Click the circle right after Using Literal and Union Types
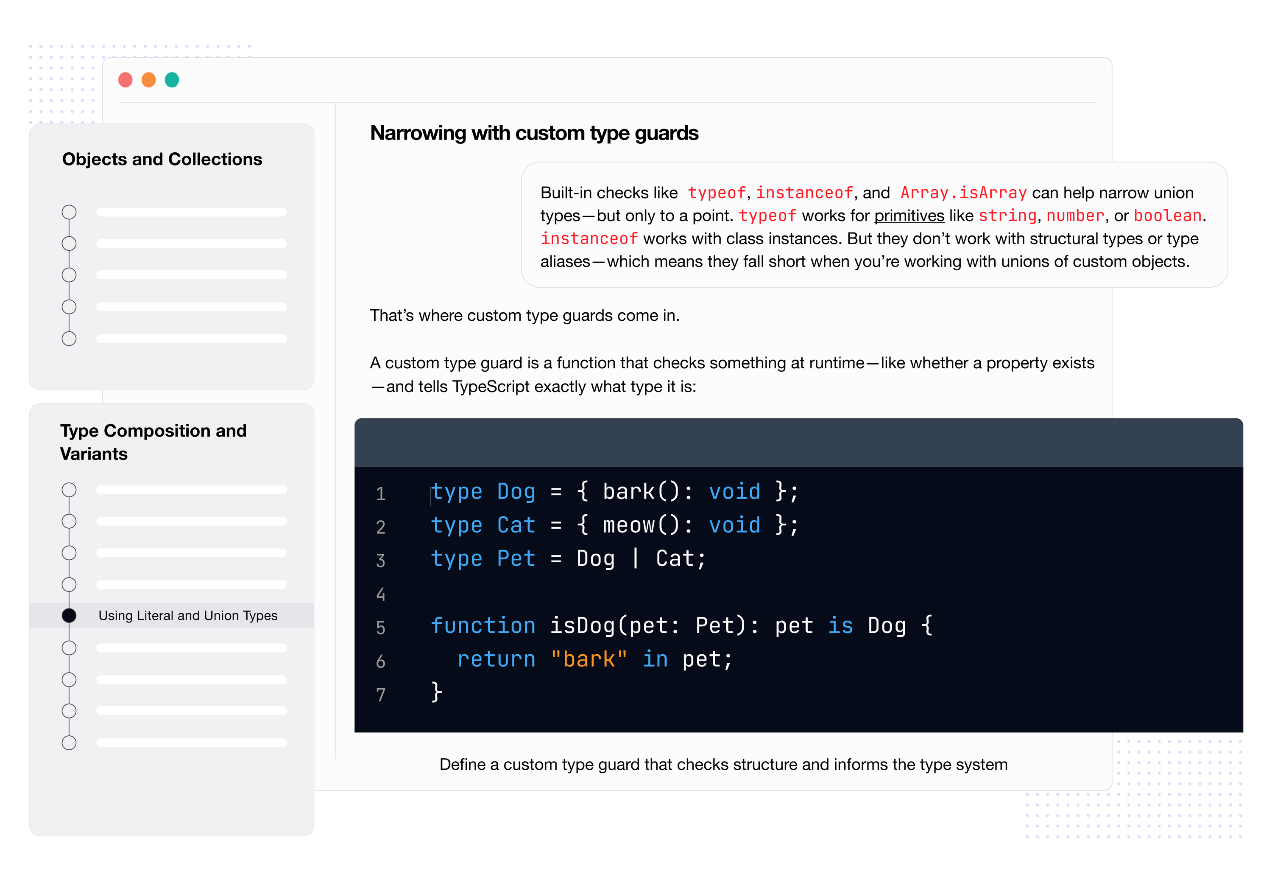Viewport: 1272px width, 883px height. click(69, 648)
